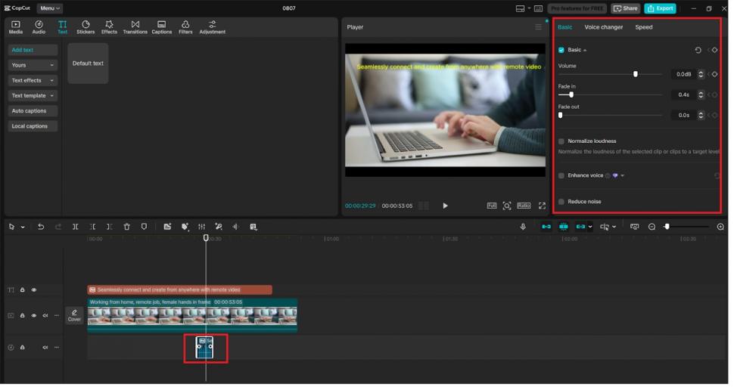Select the Filters tool

pyautogui.click(x=185, y=27)
